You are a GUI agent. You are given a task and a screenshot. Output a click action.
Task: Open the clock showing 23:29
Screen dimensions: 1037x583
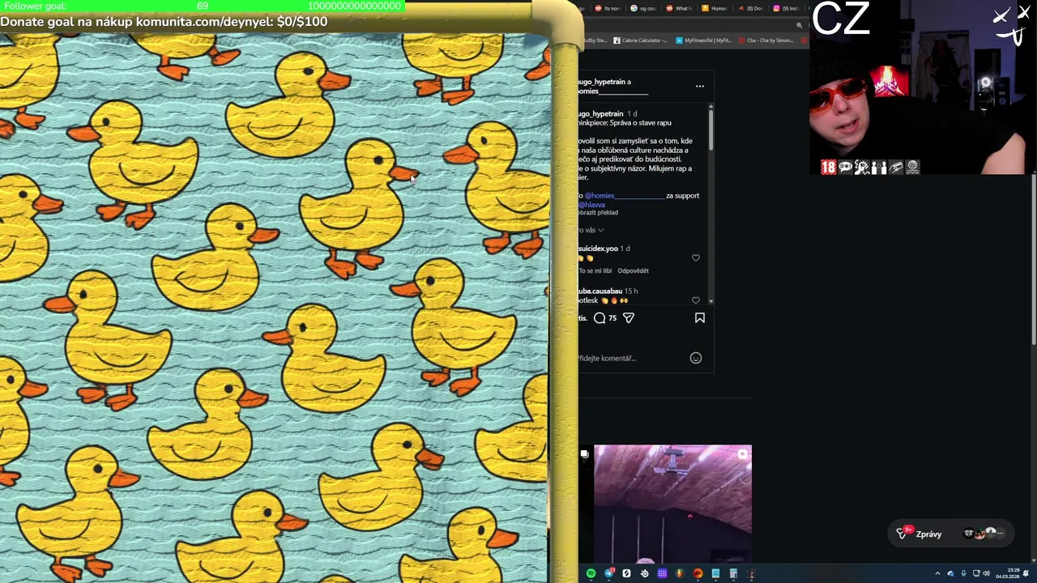click(x=1008, y=573)
